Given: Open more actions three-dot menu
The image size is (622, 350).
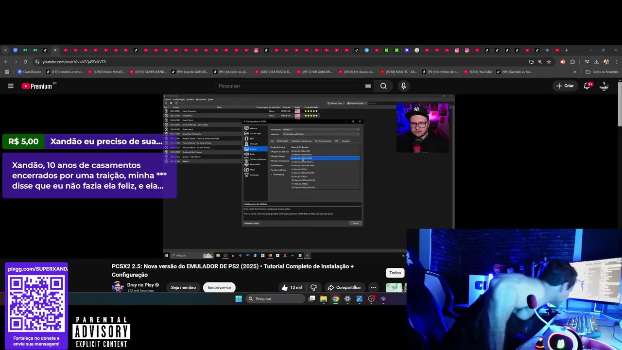Looking at the screenshot, I should [x=373, y=287].
